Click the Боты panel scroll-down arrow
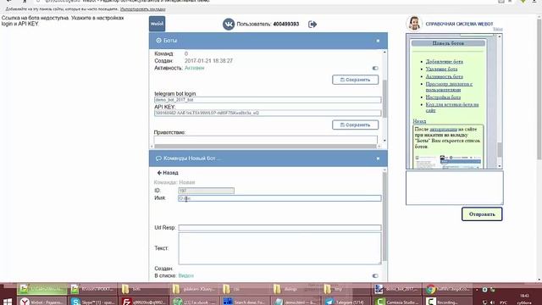The width and height of the screenshot is (542, 305). (384, 141)
